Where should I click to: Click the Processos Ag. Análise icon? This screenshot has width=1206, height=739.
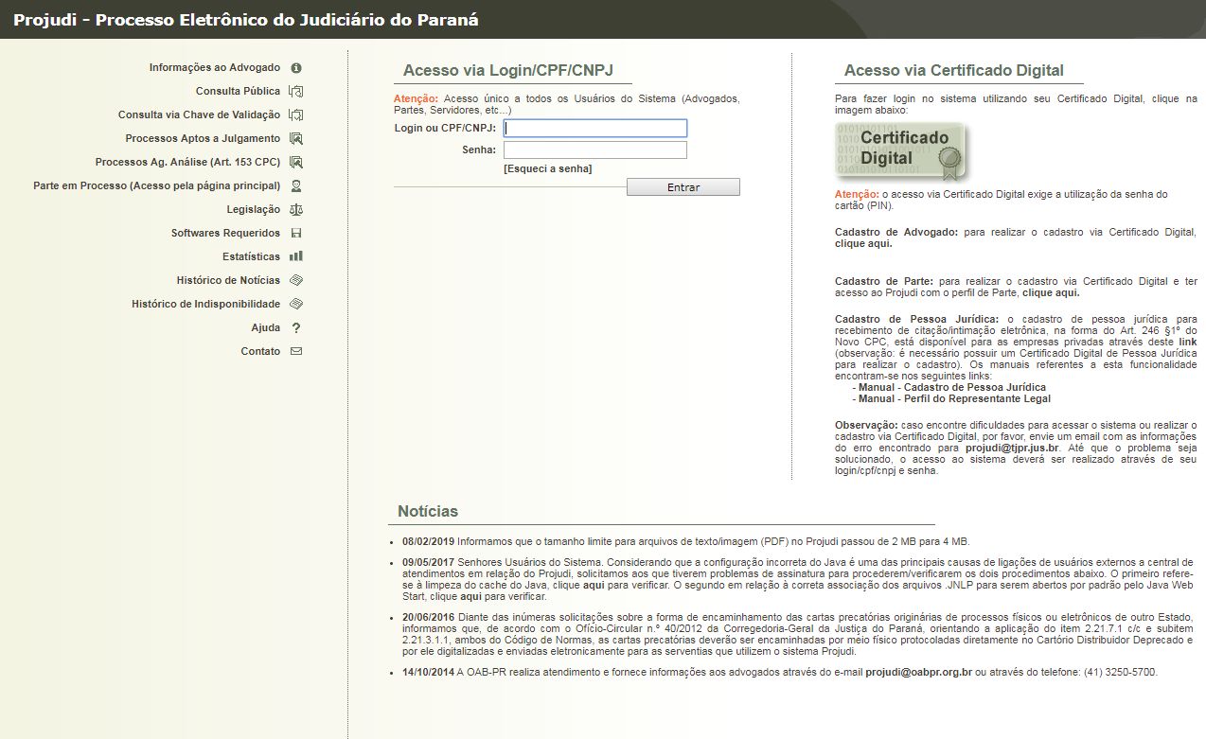296,163
